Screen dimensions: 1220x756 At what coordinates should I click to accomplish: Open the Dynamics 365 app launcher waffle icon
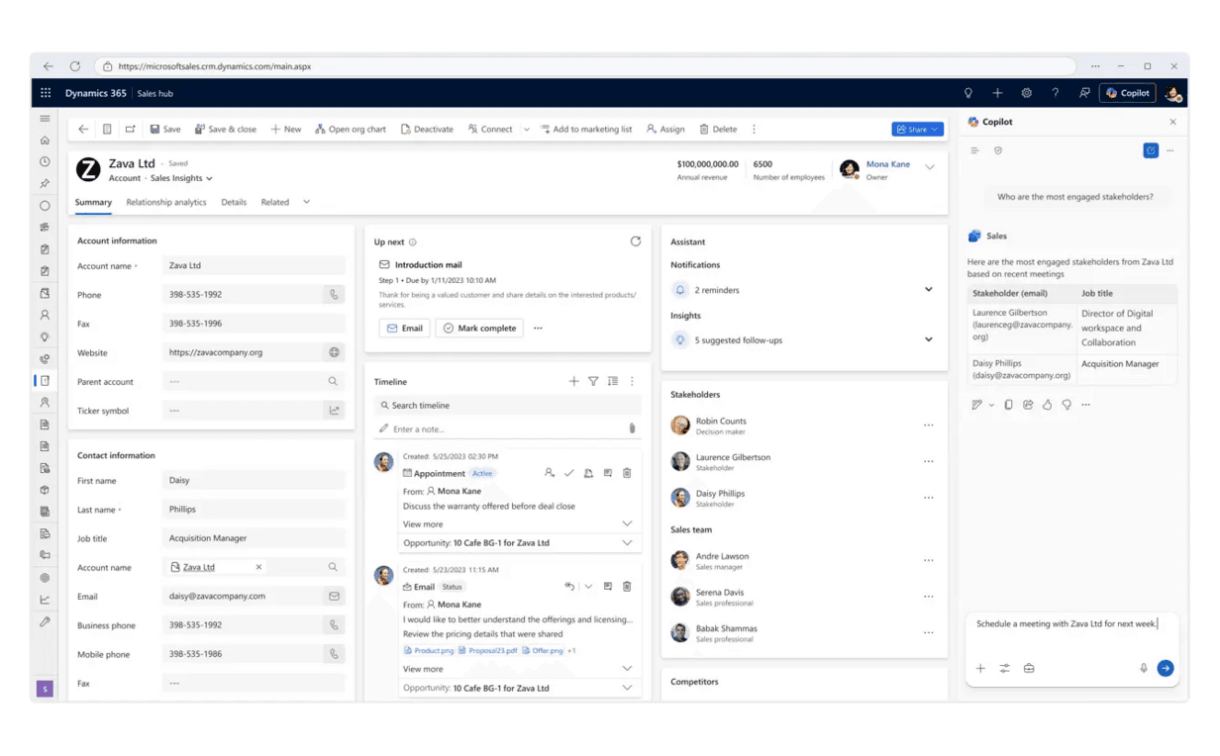(46, 93)
